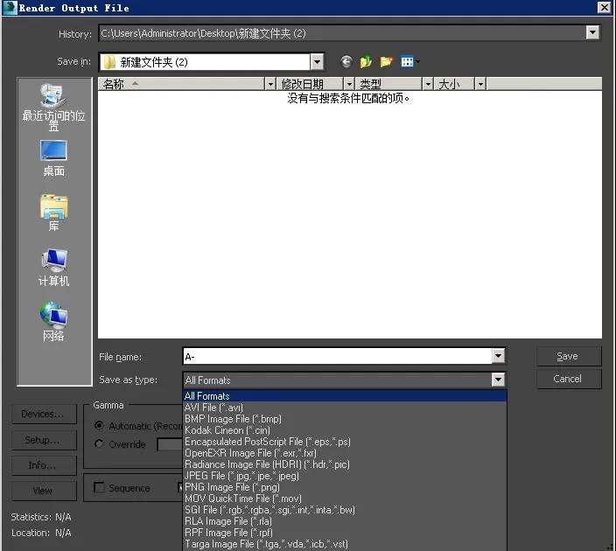Choose JPEG File format
Image resolution: width=616 pixels, height=551 pixels.
click(345, 476)
